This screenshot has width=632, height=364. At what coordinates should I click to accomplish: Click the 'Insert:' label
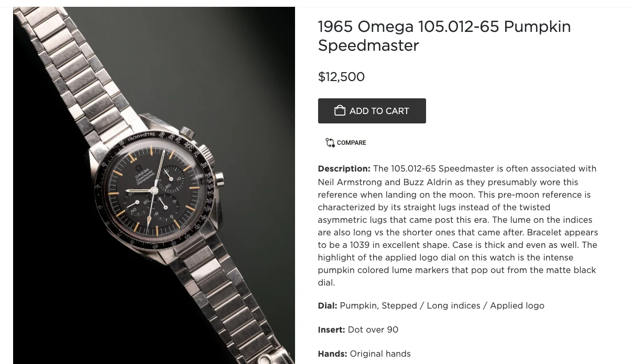331,329
